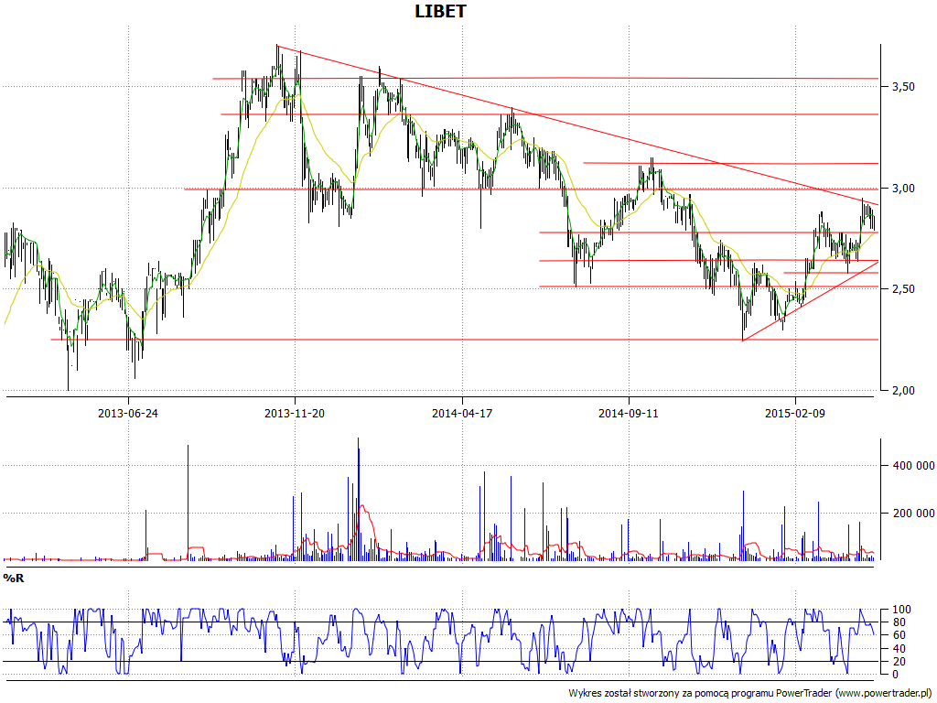Select the 2013-11-20 date label

(295, 413)
